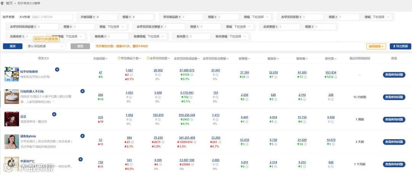Focus the 含带货回答数 ≥ input field
Screen dimensions: 412x175
pyautogui.click(x=313, y=17)
